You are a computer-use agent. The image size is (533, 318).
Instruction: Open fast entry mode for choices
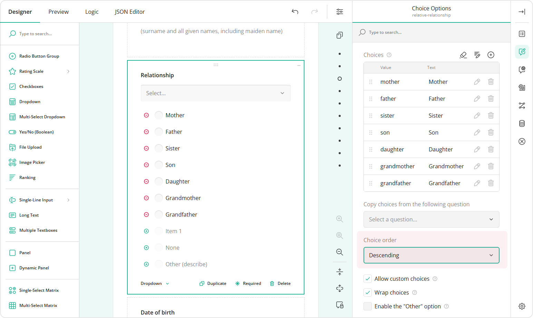point(477,54)
